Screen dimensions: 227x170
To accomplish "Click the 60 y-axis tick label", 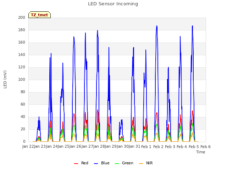I will (23, 104).
